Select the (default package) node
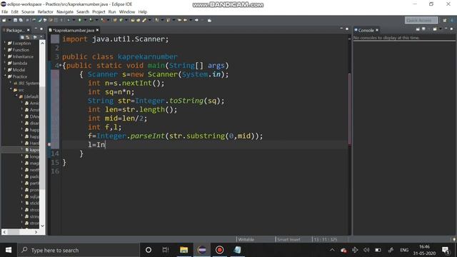 29,96
